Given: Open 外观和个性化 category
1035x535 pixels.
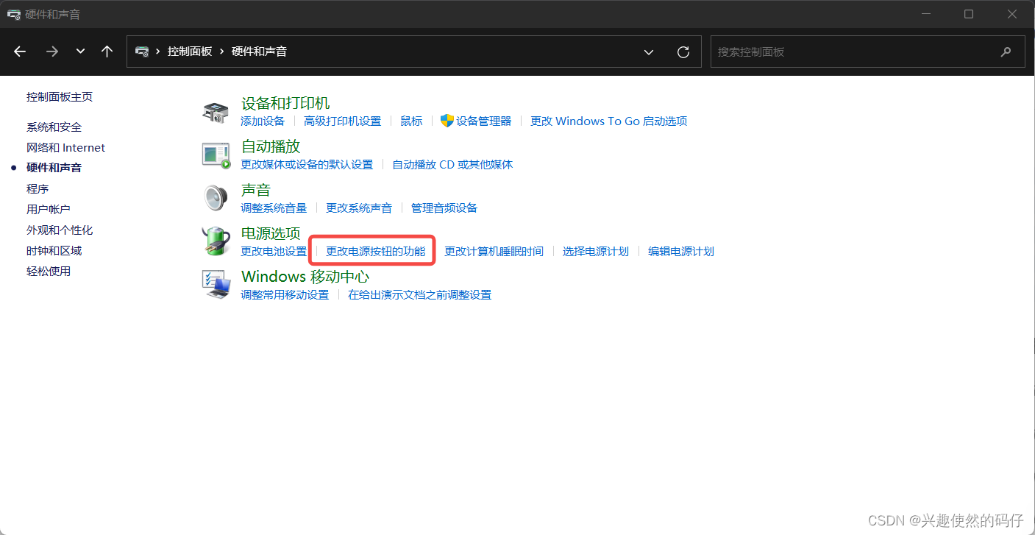Looking at the screenshot, I should [60, 230].
